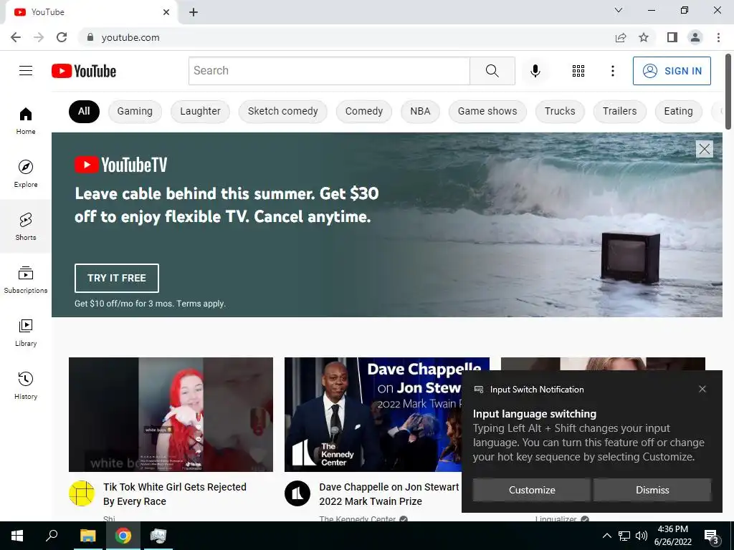Click the YouTube logo
734x550 pixels.
(x=84, y=71)
